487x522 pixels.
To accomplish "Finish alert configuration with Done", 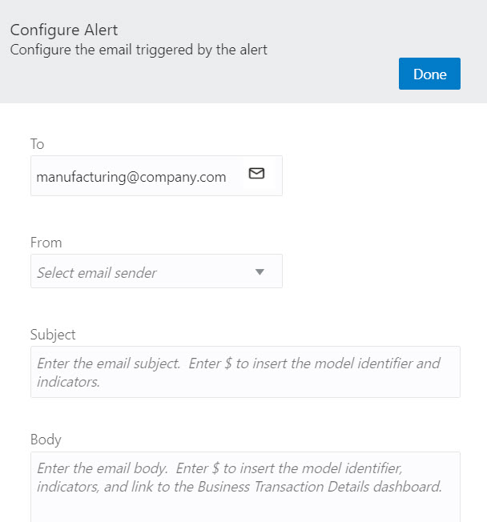I will [x=429, y=74].
